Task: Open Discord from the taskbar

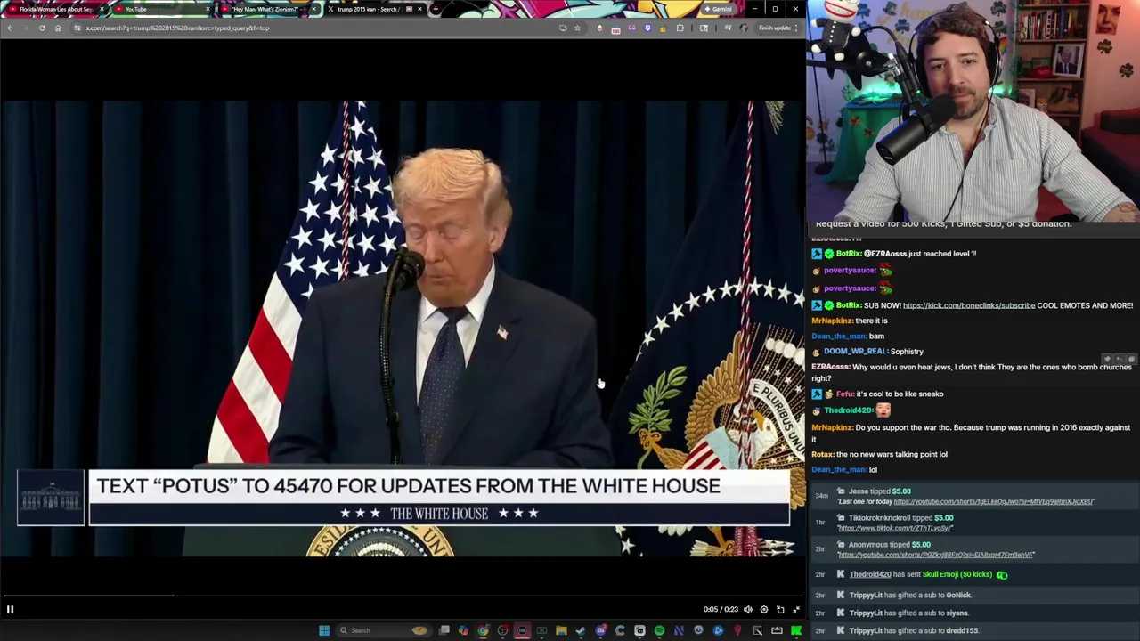Action: 600,630
